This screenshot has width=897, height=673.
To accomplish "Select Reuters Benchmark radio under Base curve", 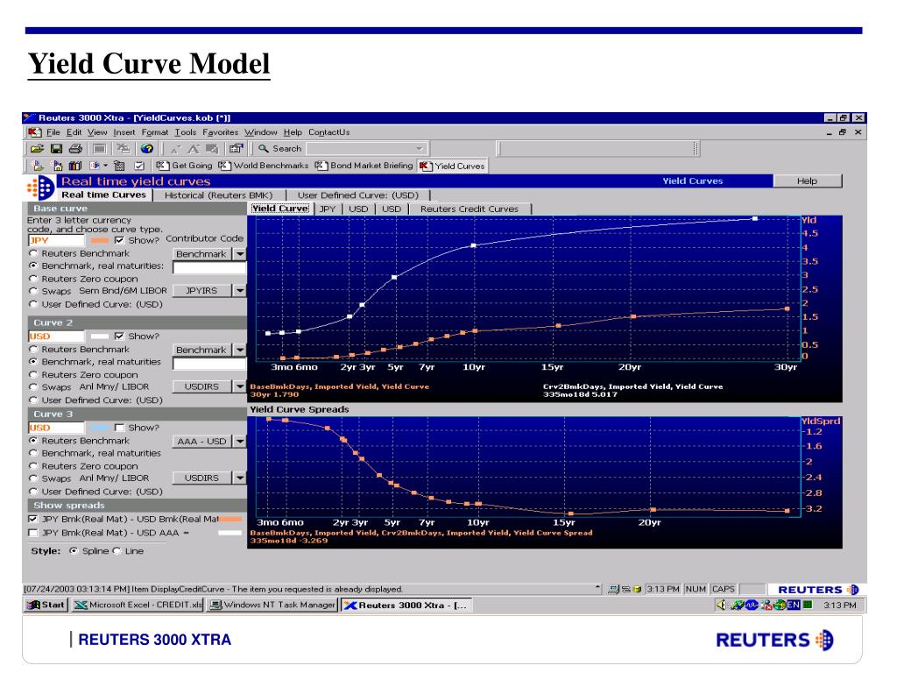I will (x=33, y=253).
